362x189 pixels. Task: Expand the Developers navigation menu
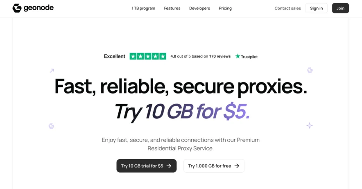[x=199, y=8]
